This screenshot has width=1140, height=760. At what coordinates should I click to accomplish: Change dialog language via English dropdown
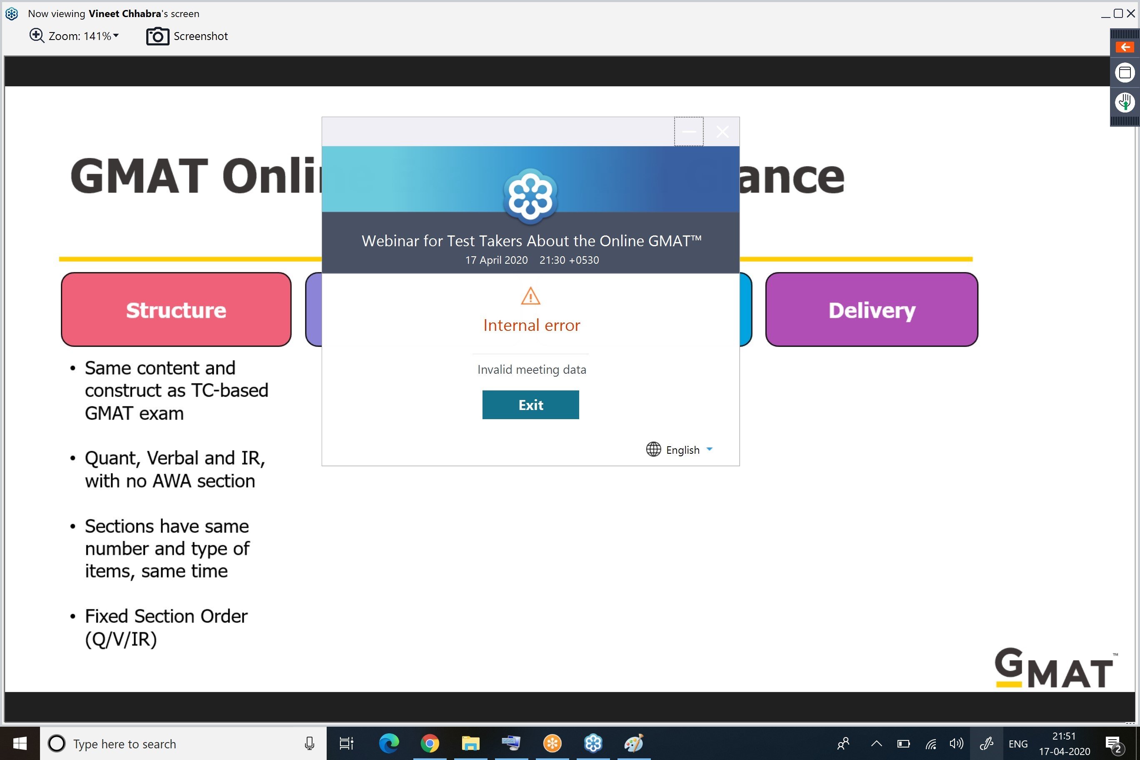click(680, 449)
